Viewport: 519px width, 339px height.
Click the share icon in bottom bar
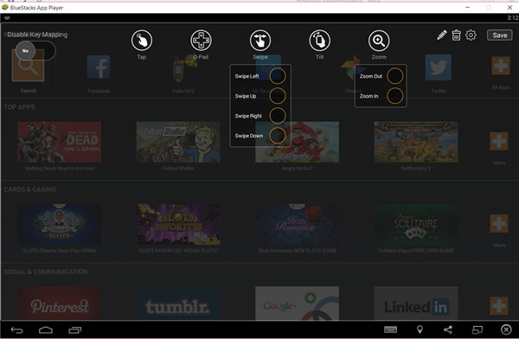[448, 329]
